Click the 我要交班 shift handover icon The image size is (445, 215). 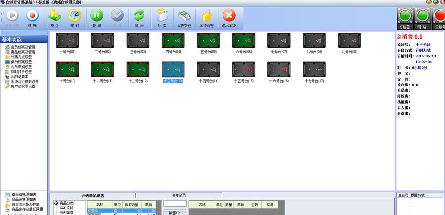tap(185, 18)
